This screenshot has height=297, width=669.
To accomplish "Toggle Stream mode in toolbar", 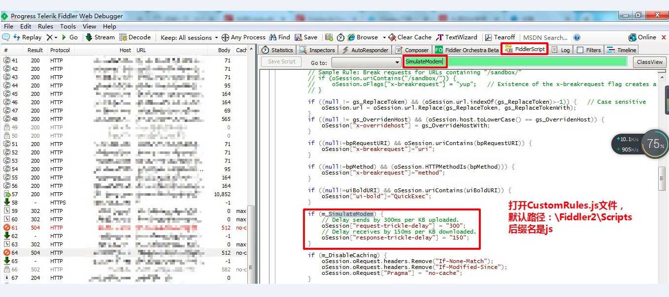I will (100, 37).
